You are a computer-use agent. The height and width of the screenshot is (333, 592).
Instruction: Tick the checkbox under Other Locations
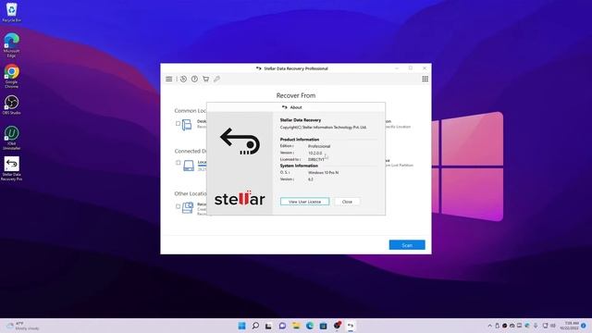coord(178,206)
